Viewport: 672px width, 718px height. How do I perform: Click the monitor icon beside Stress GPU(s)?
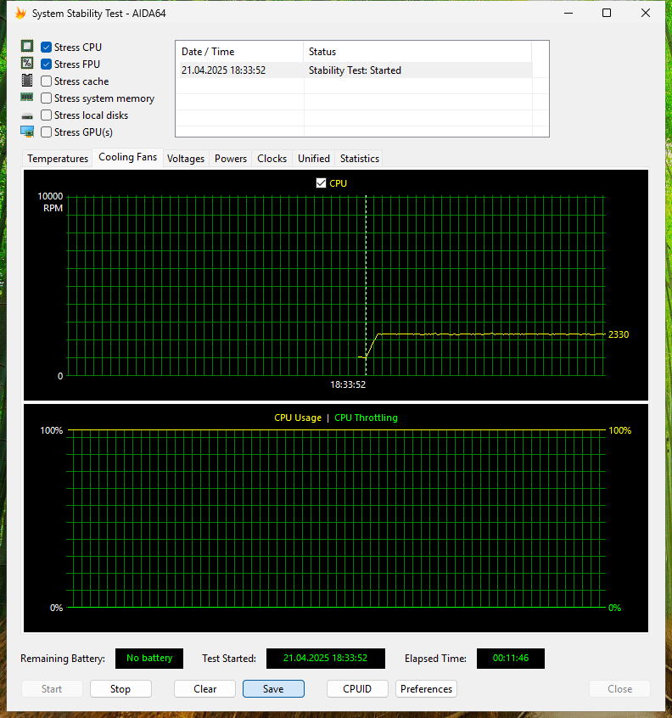point(27,132)
